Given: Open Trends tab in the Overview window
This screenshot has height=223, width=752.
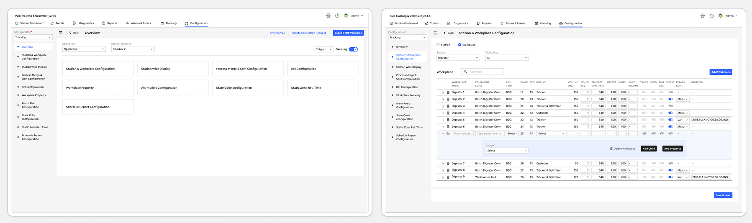Looking at the screenshot, I should [x=57, y=23].
